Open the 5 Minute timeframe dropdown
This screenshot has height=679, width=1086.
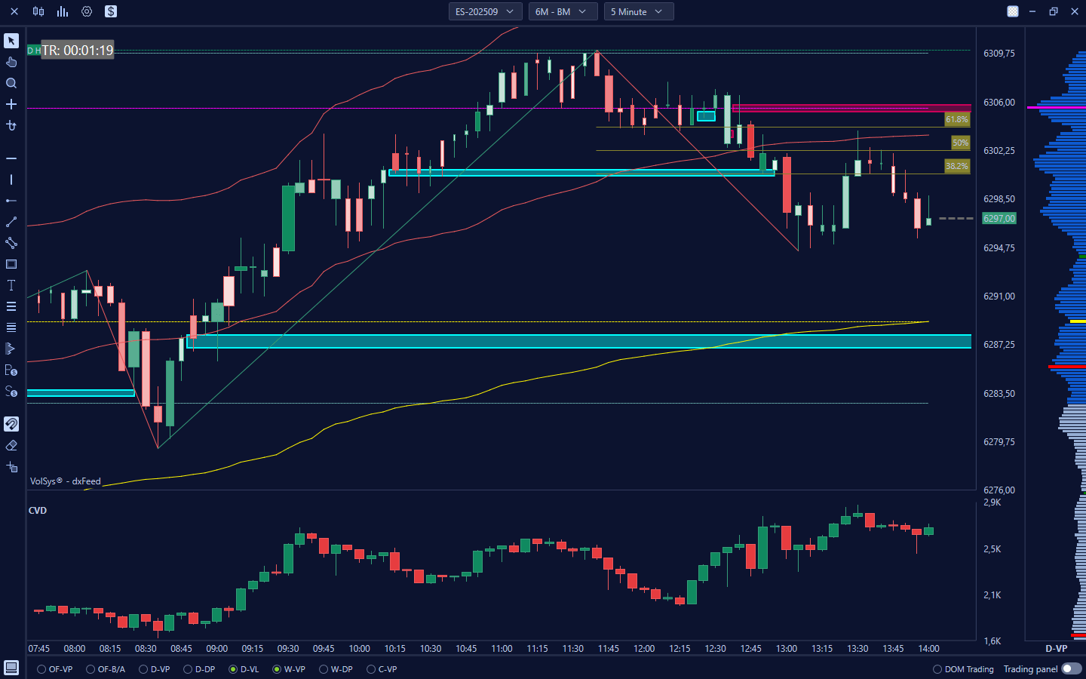click(637, 11)
